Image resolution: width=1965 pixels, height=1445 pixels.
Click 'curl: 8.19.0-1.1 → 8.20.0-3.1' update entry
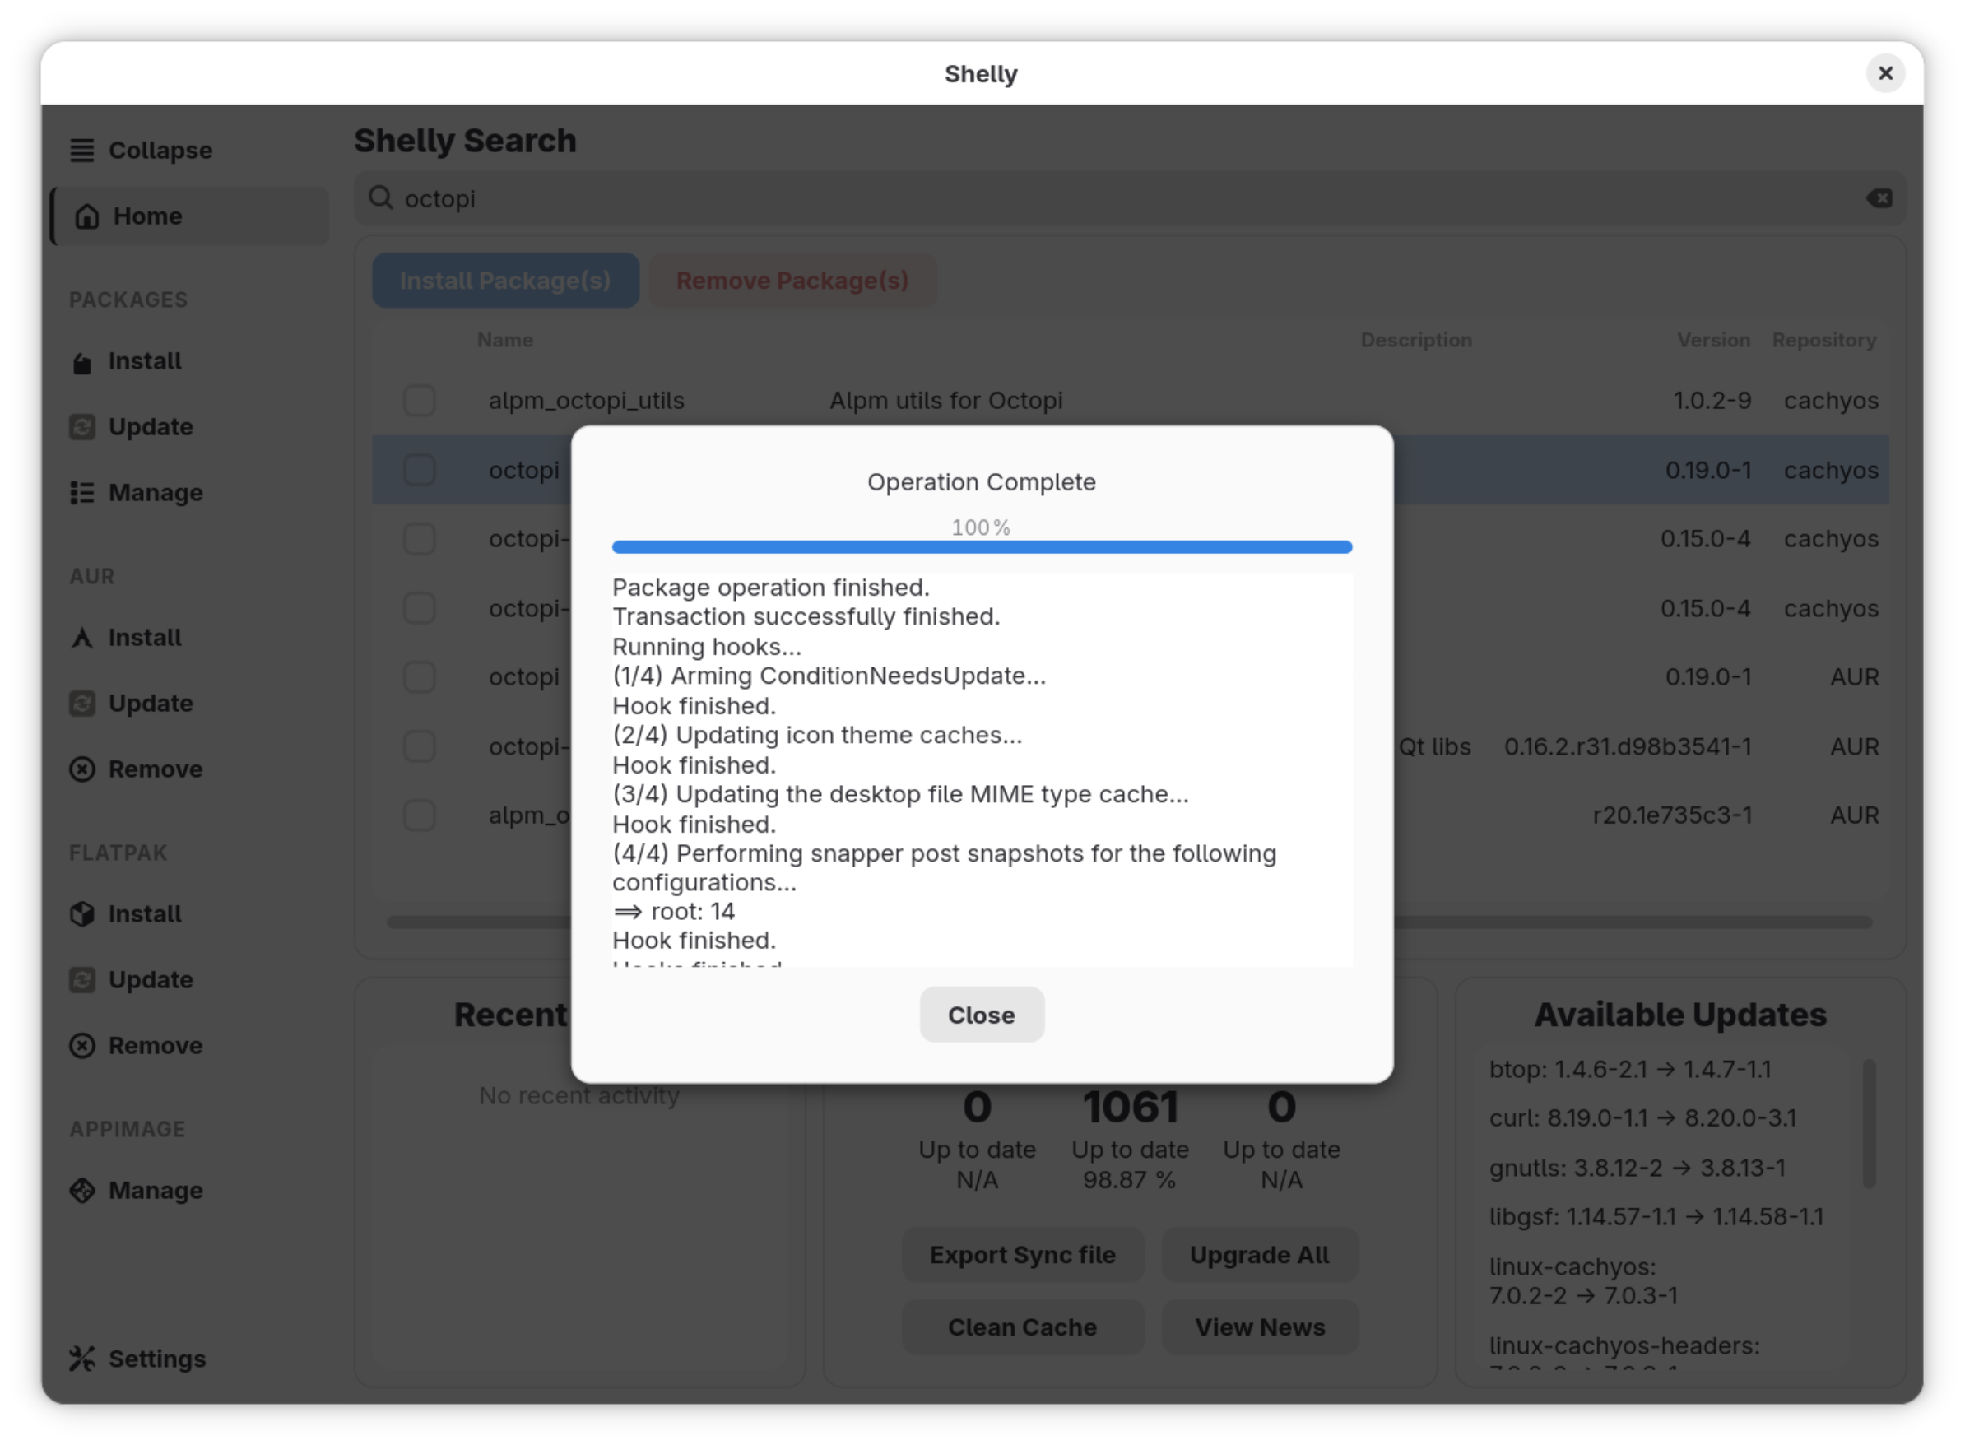point(1642,1117)
